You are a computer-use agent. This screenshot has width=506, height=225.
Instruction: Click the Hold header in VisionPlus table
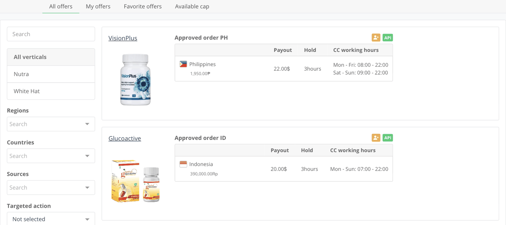310,50
